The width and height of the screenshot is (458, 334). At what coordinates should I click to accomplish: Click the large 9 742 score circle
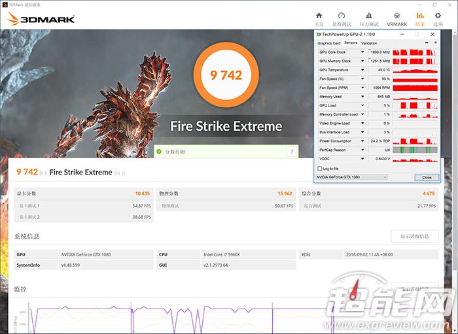pos(226,75)
